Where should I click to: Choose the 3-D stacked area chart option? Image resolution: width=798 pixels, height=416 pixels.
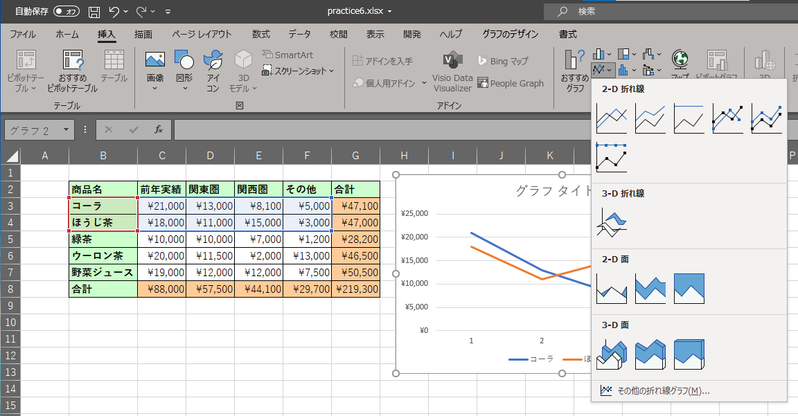pyautogui.click(x=650, y=354)
